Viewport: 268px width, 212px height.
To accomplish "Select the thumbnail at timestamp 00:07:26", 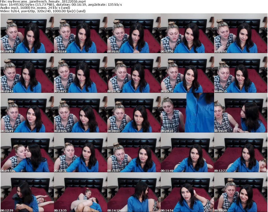I will [81, 113].
